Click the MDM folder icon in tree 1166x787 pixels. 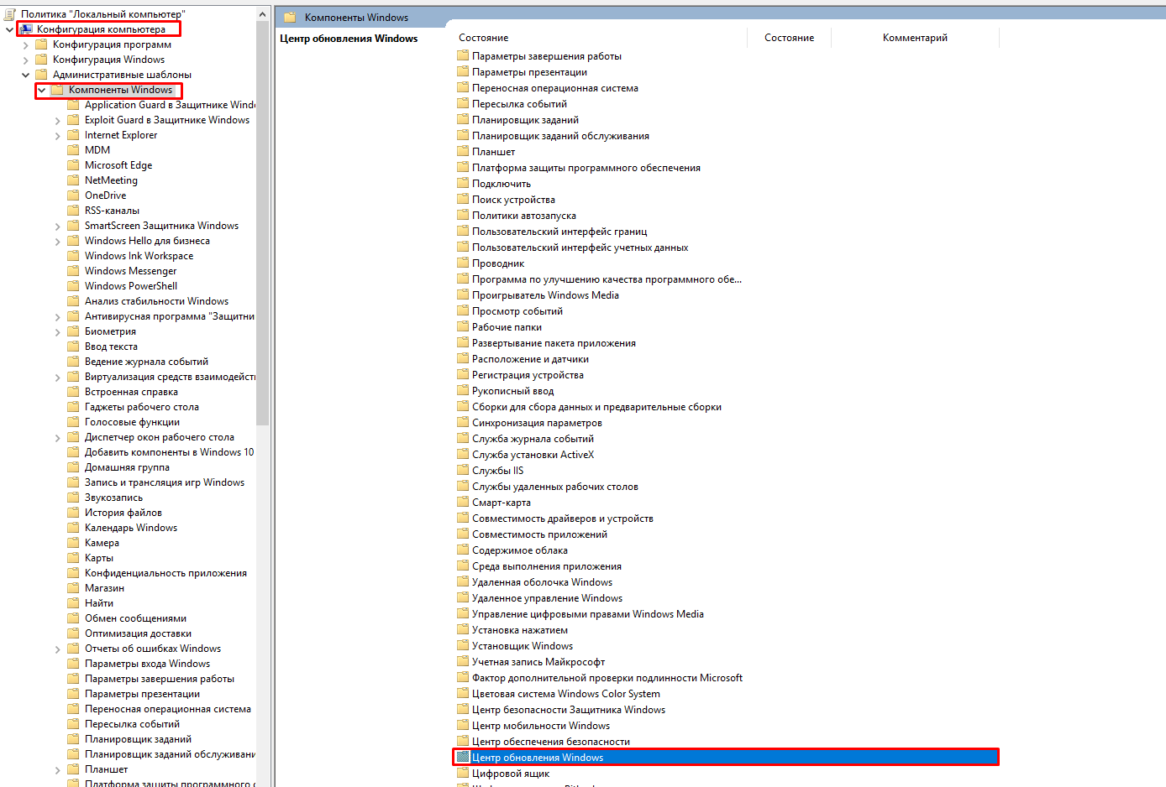coord(73,150)
